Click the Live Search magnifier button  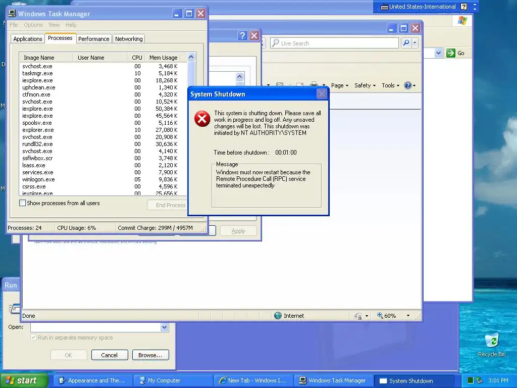(x=406, y=43)
